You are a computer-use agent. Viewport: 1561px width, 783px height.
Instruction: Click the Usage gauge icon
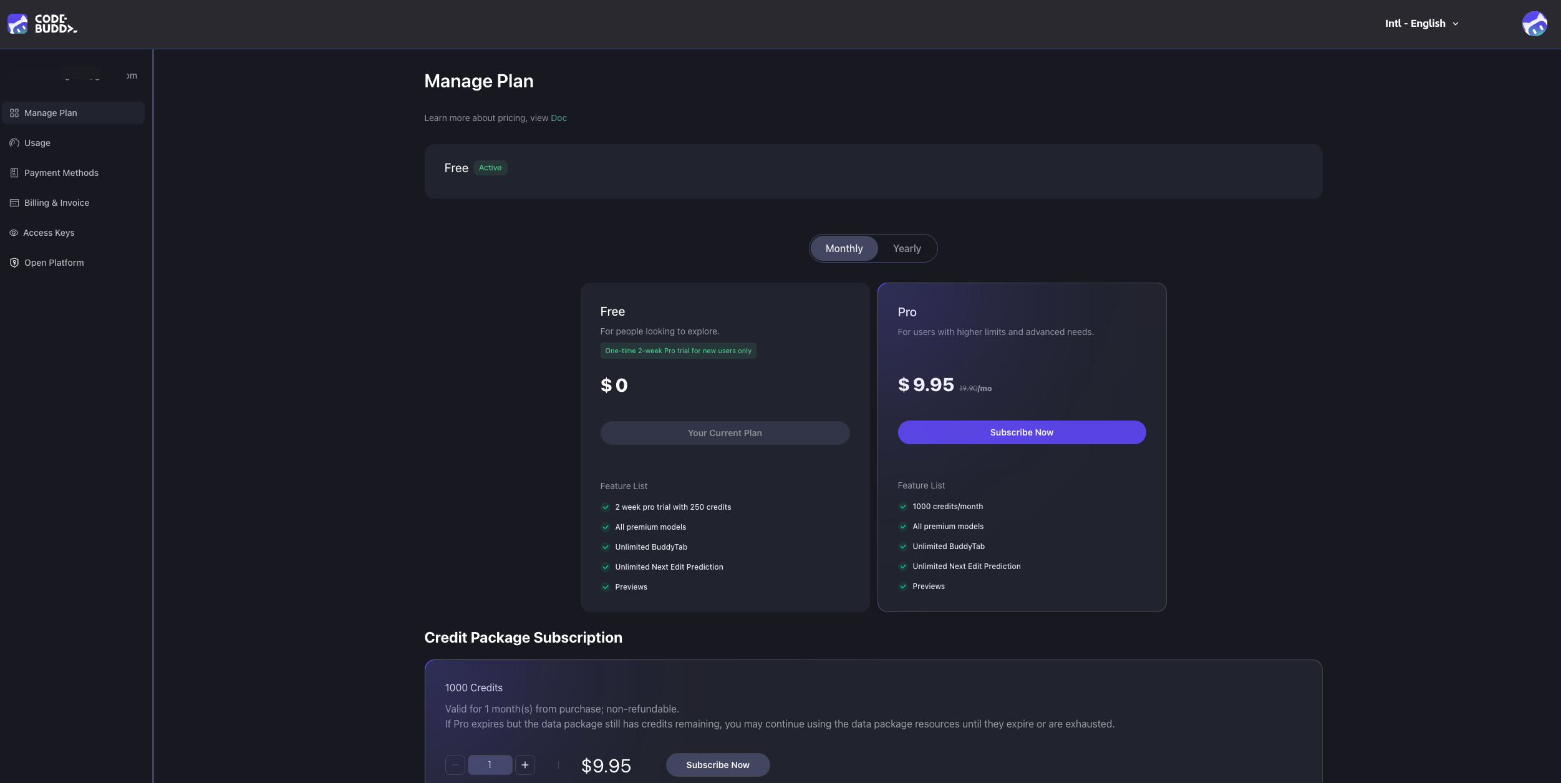click(x=14, y=143)
